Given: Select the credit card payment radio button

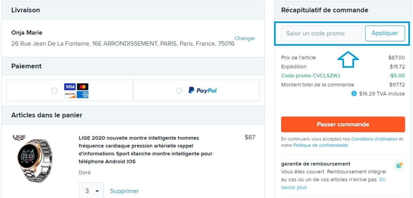Looking at the screenshot, I should click(55, 90).
